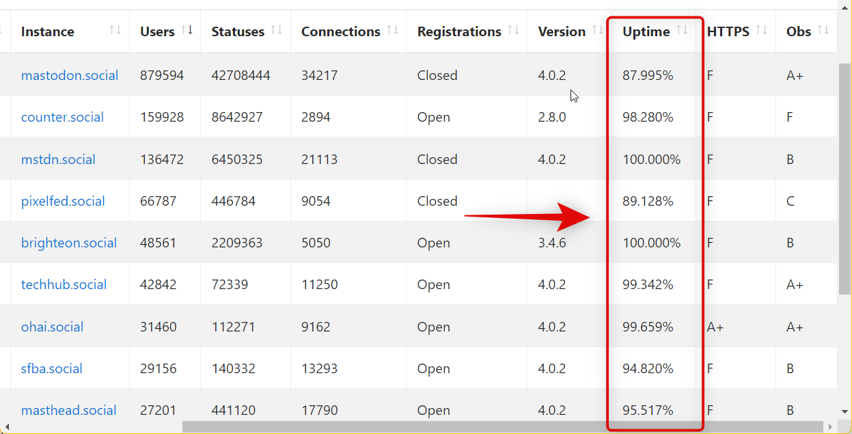Viewport: 852px width, 434px height.
Task: Select the 87.995% uptime cell
Action: [648, 75]
